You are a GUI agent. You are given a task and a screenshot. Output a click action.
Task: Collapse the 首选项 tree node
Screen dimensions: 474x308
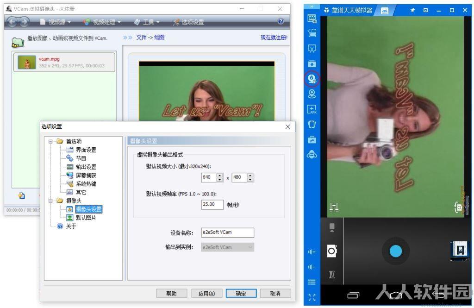pyautogui.click(x=50, y=141)
